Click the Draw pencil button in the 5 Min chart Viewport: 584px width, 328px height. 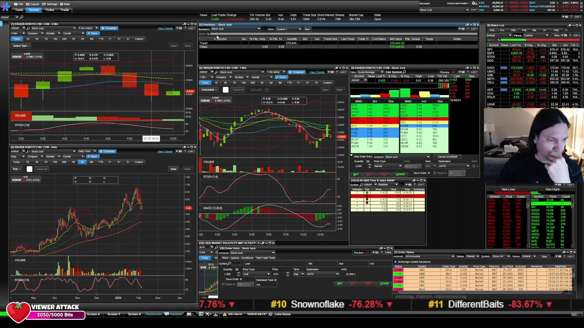click(x=94, y=33)
